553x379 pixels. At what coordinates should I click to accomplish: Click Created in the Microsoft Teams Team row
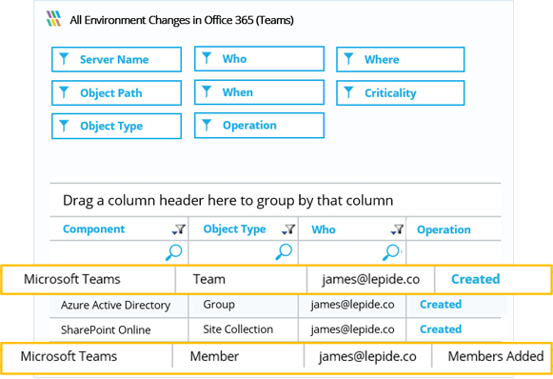click(x=475, y=279)
